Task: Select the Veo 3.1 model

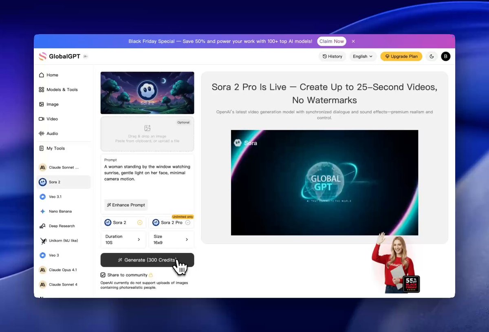Action: click(64, 197)
